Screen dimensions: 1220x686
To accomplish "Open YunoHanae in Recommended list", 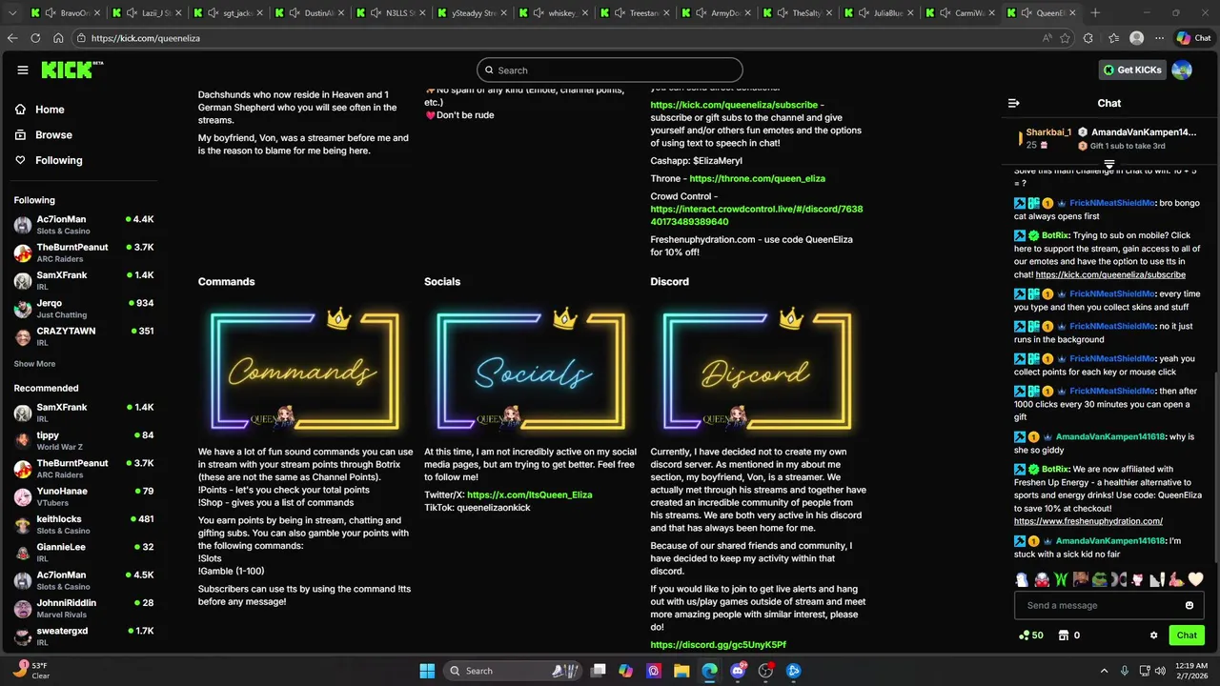I will [x=84, y=496].
